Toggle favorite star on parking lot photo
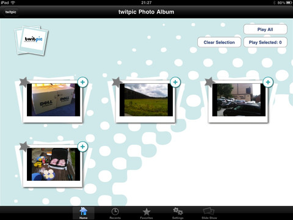Screen dimensions: 293x220 210,82
